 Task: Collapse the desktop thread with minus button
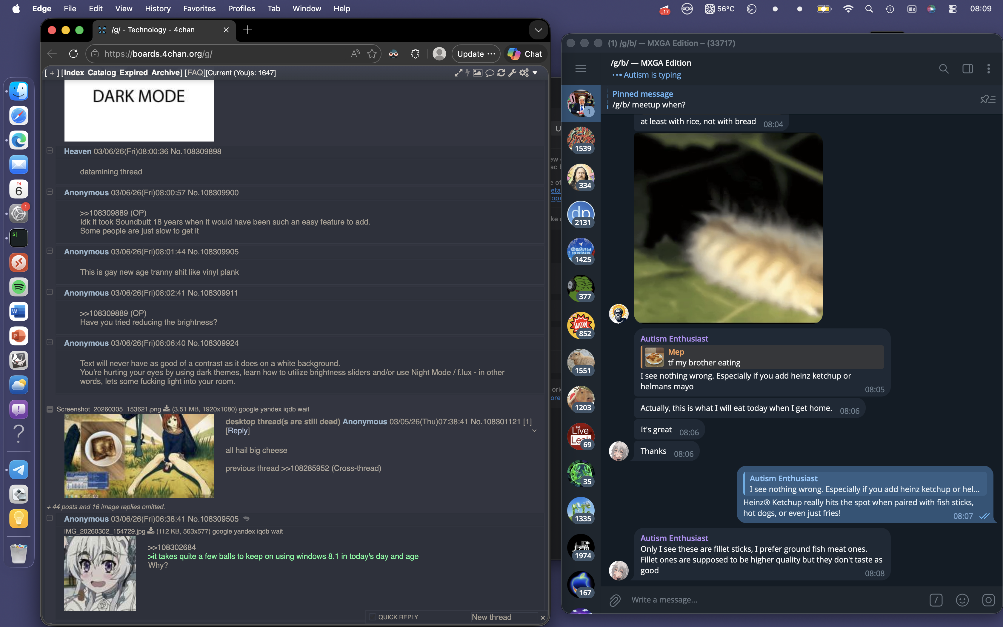[x=50, y=409]
